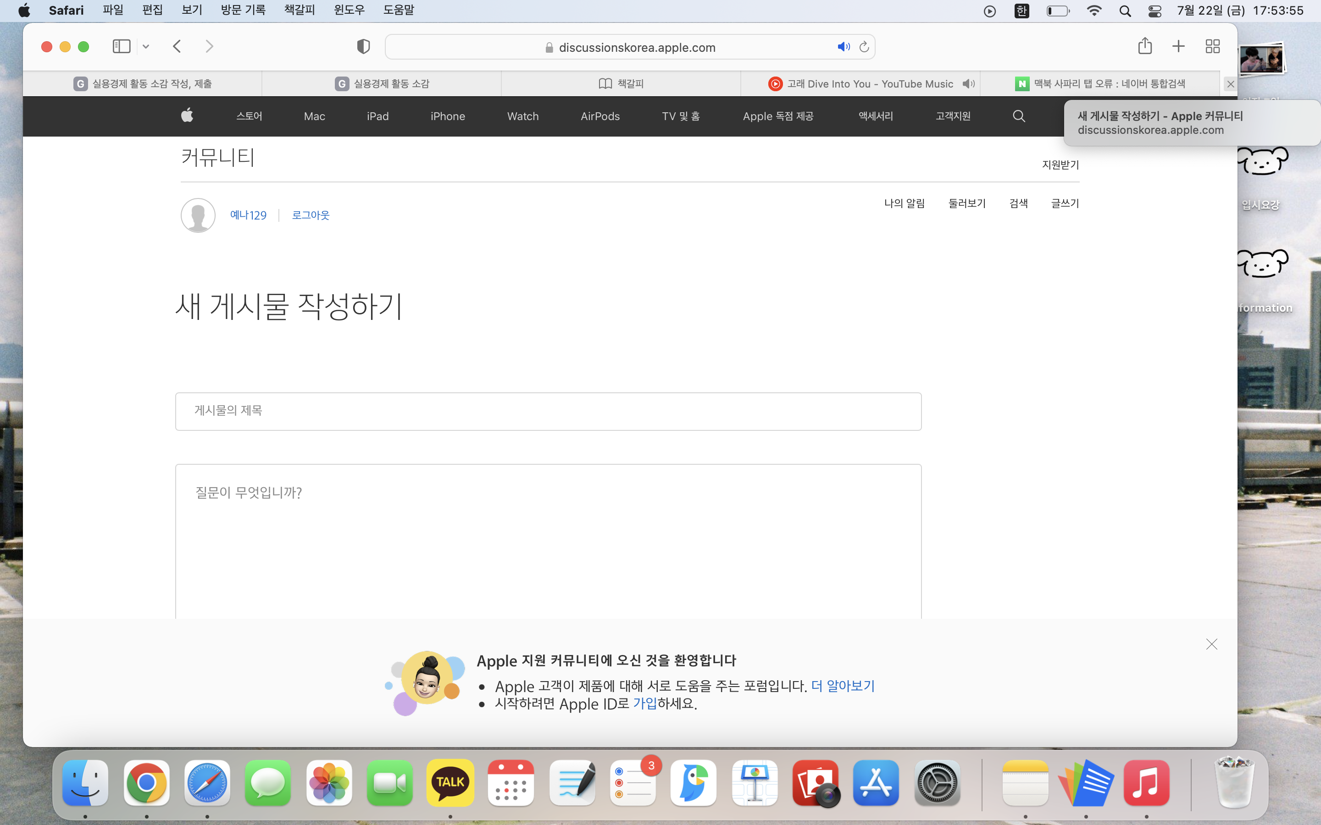Click the Share icon in Safari toolbar
The image size is (1321, 825).
[1145, 46]
